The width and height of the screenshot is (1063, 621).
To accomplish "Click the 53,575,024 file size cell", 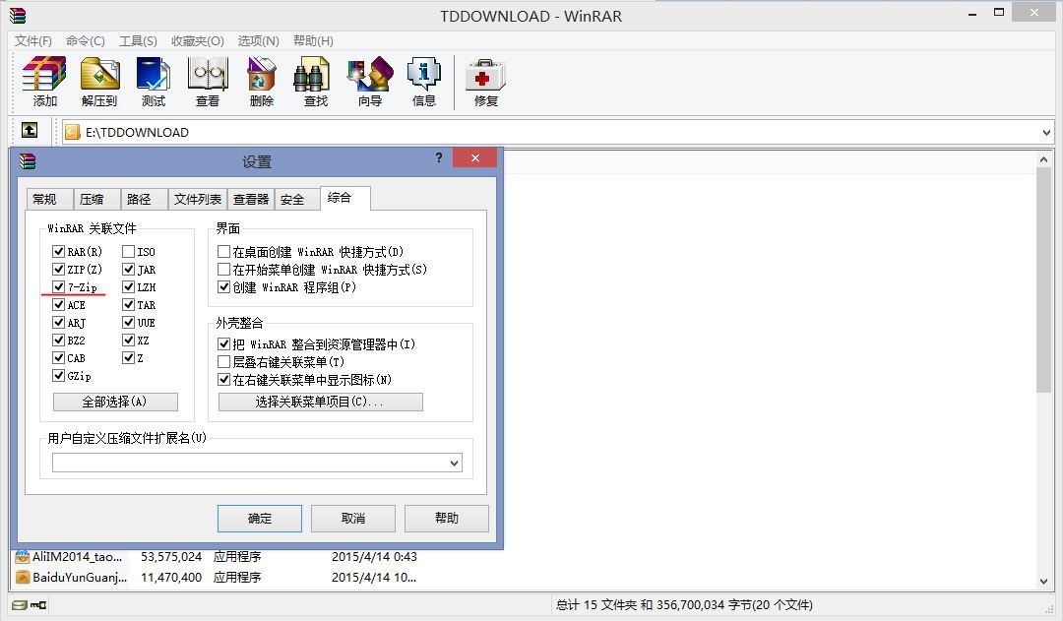I will click(171, 557).
